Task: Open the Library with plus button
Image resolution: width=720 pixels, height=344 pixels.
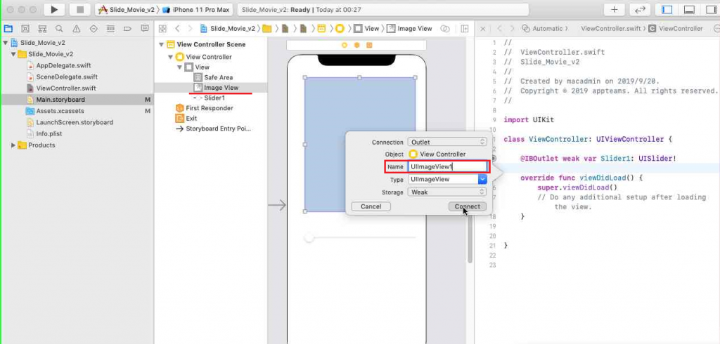Action: (615, 10)
